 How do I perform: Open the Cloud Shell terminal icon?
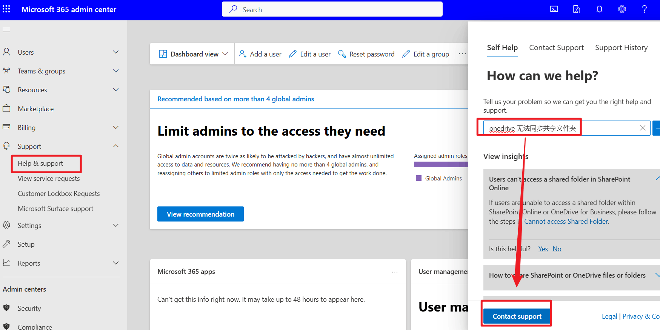click(x=554, y=9)
